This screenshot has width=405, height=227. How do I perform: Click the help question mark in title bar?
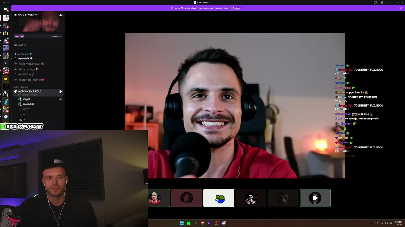click(x=382, y=3)
